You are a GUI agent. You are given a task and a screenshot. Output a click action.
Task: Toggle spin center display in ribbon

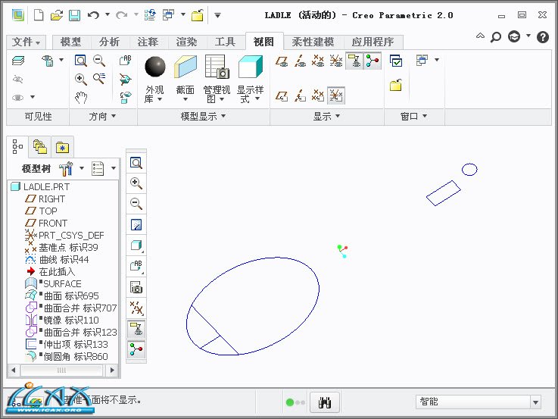(x=372, y=61)
